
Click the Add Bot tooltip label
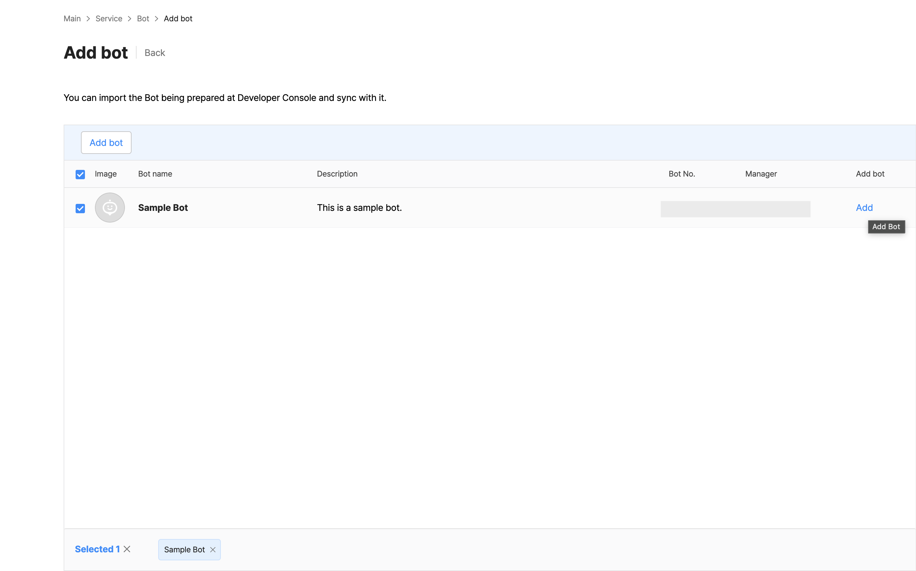click(x=886, y=227)
